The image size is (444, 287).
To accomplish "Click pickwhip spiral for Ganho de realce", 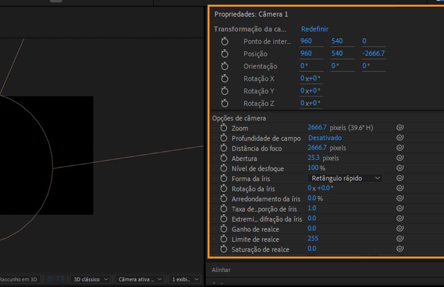I will click(x=400, y=228).
